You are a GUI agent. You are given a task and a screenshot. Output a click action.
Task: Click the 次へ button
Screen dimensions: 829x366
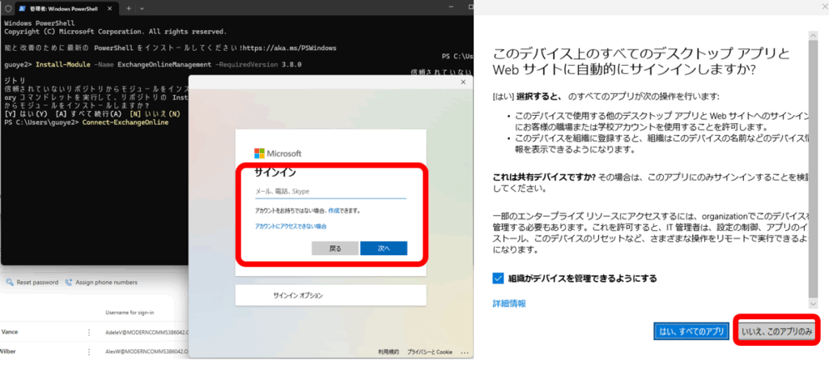click(384, 249)
